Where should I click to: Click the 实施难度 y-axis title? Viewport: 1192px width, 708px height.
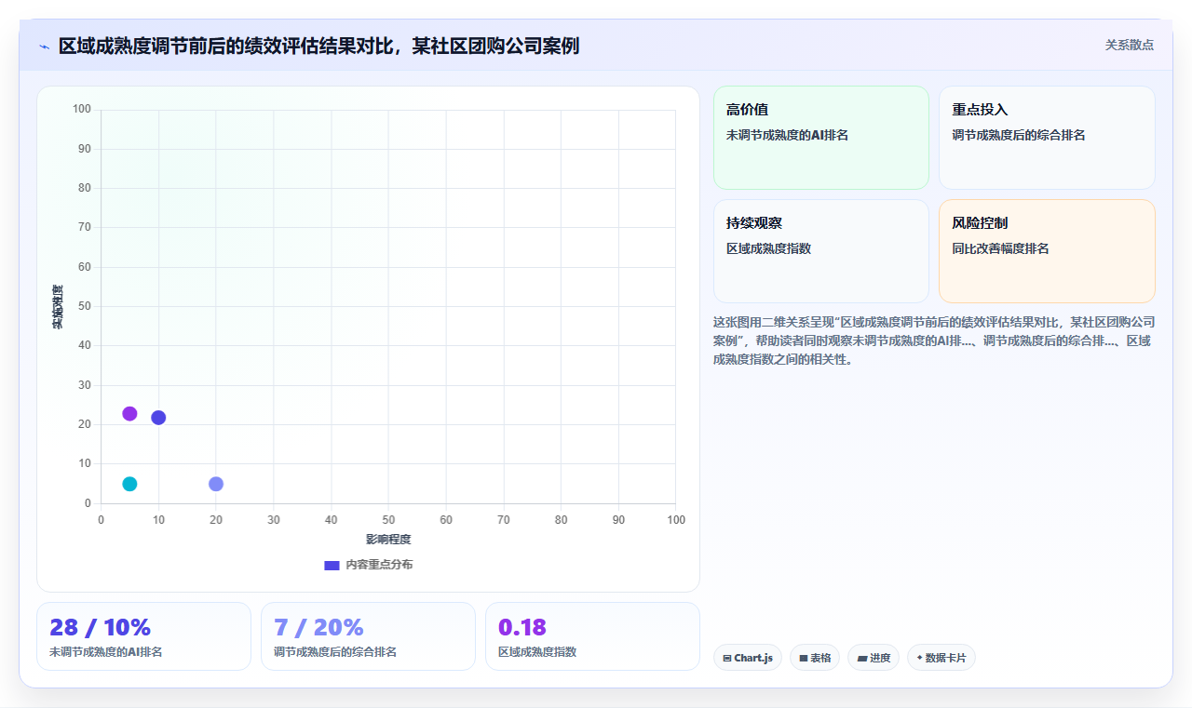pyautogui.click(x=58, y=307)
